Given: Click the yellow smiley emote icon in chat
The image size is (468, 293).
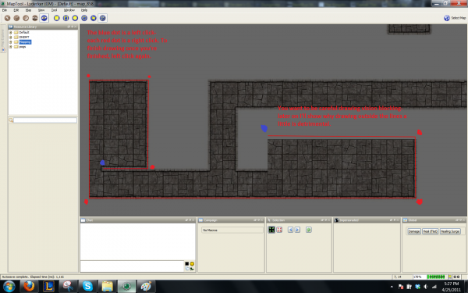Looking at the screenshot, I should click(192, 264).
